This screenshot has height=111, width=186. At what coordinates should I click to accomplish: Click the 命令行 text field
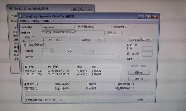(80, 57)
